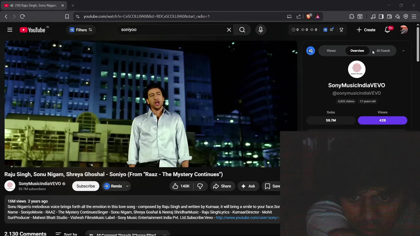The image size is (420, 236).
Task: Open vidIQ trophy icon
Action: pyautogui.click(x=341, y=30)
